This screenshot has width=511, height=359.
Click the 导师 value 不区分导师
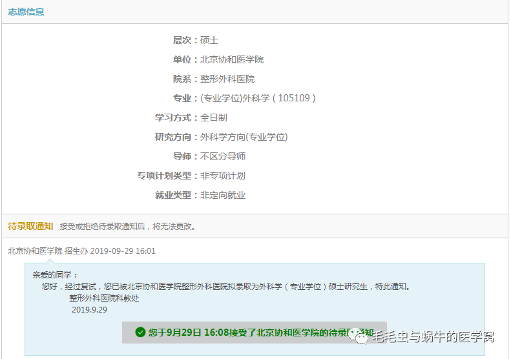point(223,156)
